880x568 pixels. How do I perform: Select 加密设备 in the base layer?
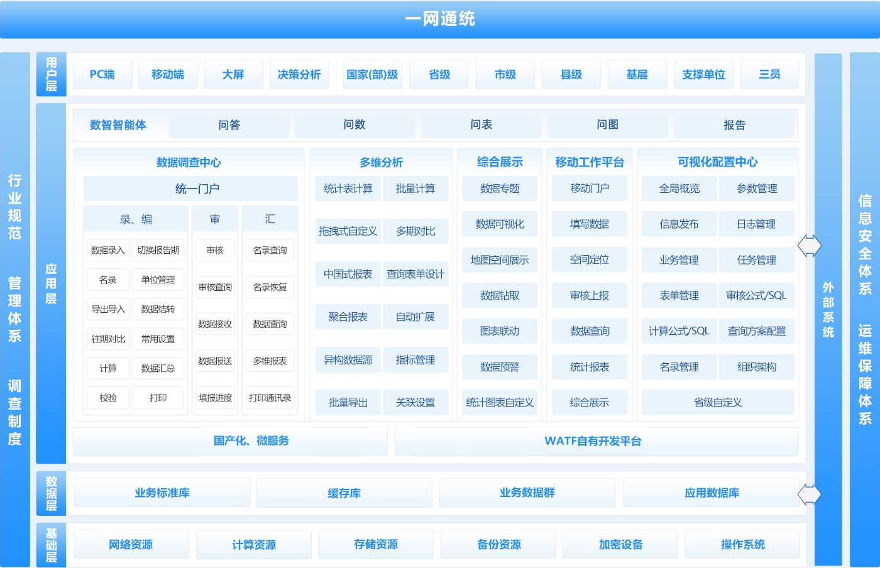(x=620, y=545)
